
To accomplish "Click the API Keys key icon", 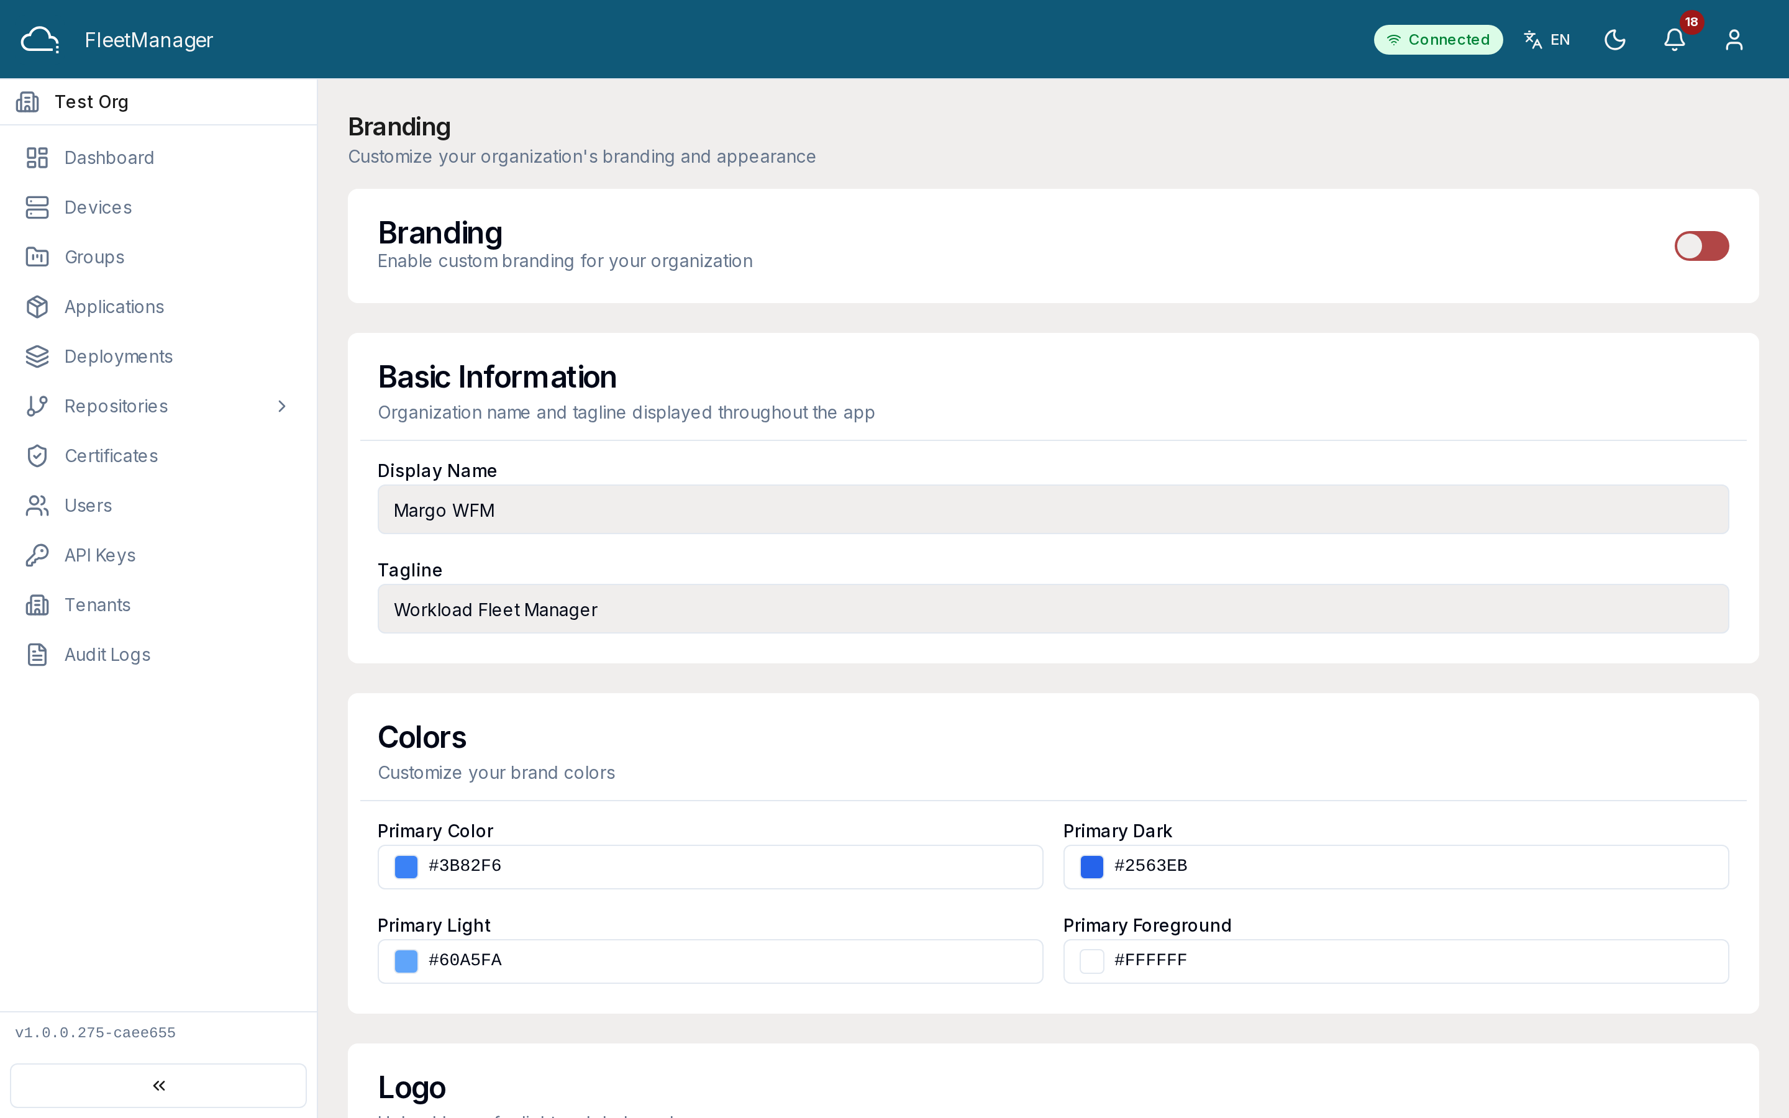I will (x=37, y=555).
